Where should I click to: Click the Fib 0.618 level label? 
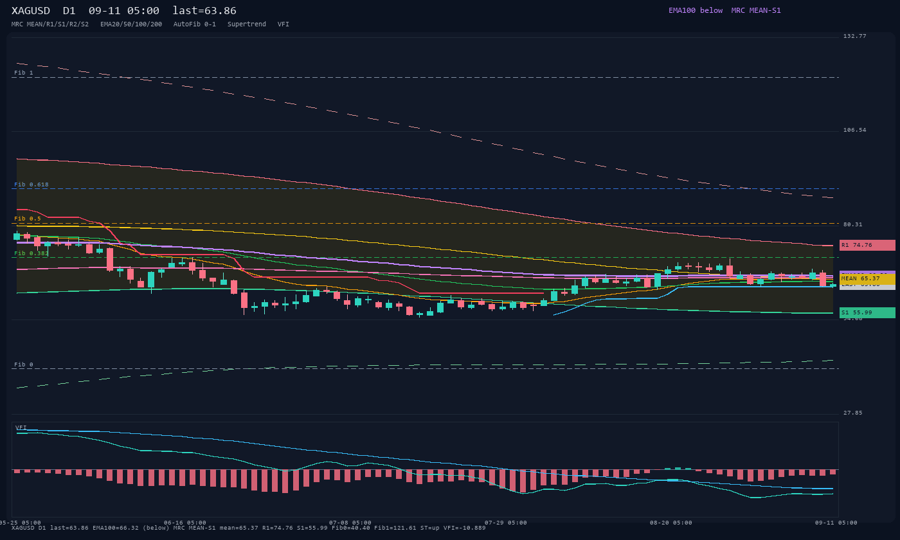pyautogui.click(x=32, y=184)
